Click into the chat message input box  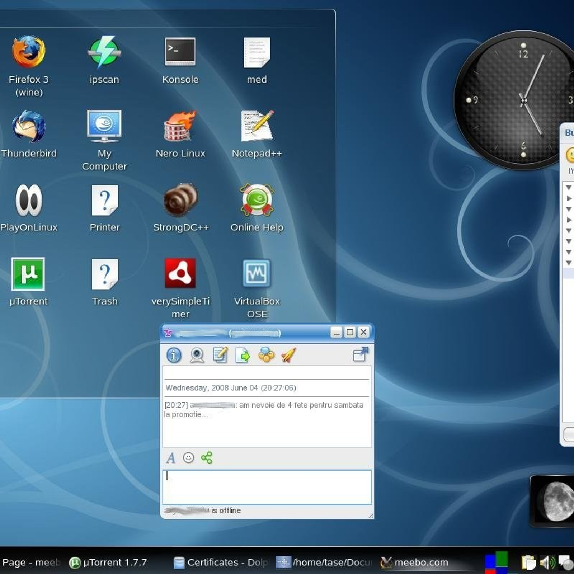click(x=267, y=487)
